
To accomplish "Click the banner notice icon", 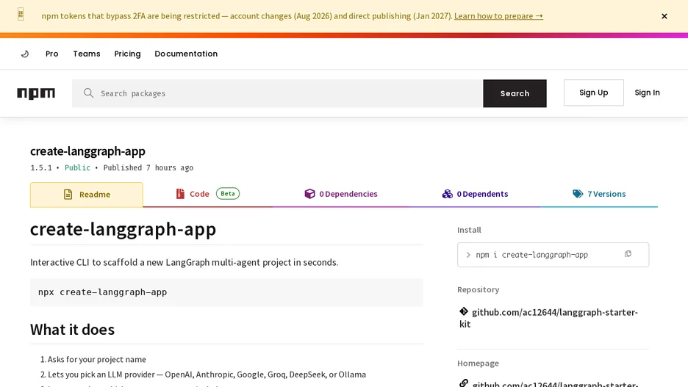I will point(21,14).
